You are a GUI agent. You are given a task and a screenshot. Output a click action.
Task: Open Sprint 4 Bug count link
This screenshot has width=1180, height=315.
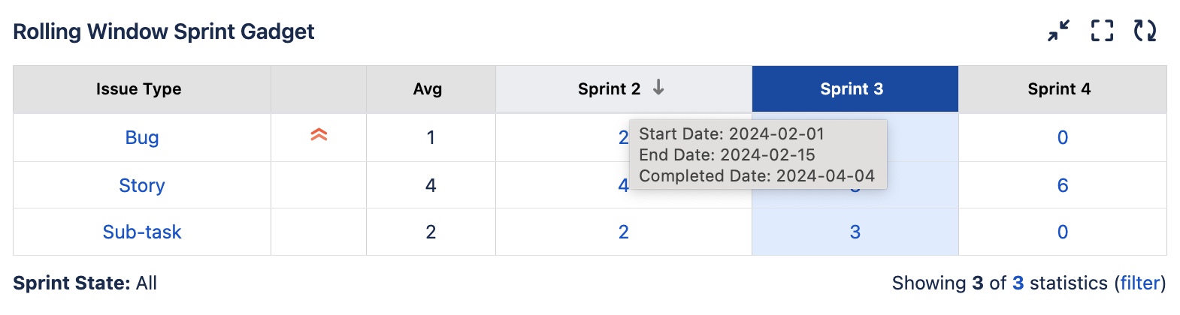tap(1063, 137)
